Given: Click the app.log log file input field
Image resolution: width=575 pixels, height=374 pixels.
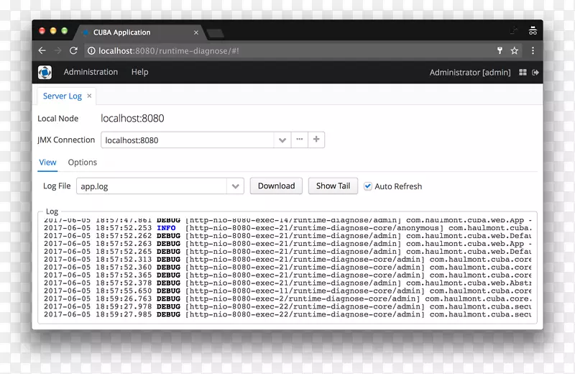Looking at the screenshot, I should [x=151, y=186].
